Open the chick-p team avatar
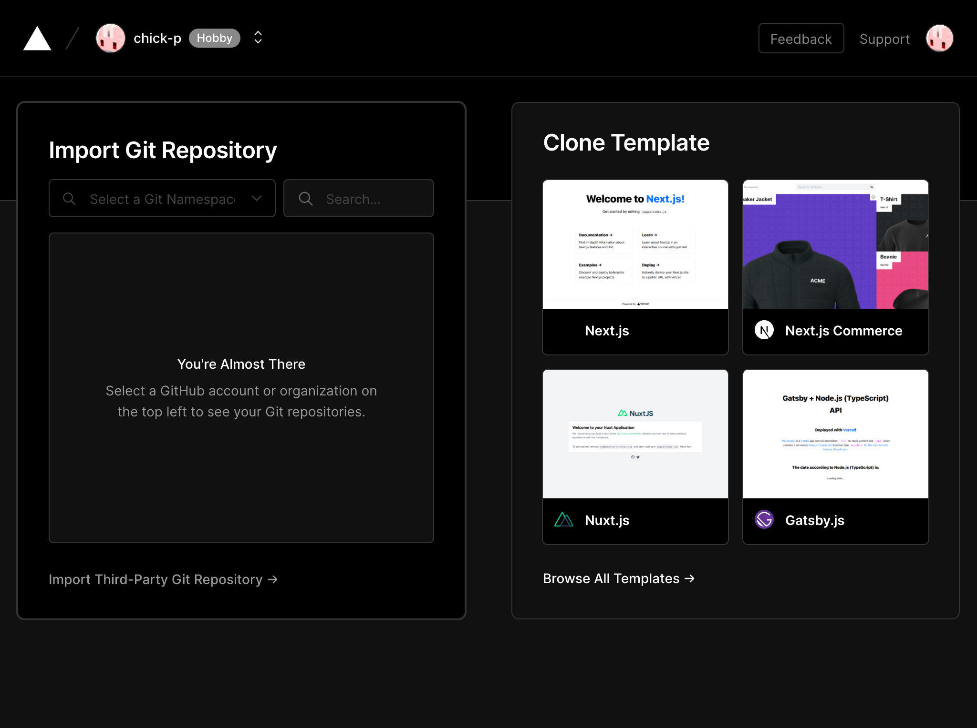 click(111, 38)
